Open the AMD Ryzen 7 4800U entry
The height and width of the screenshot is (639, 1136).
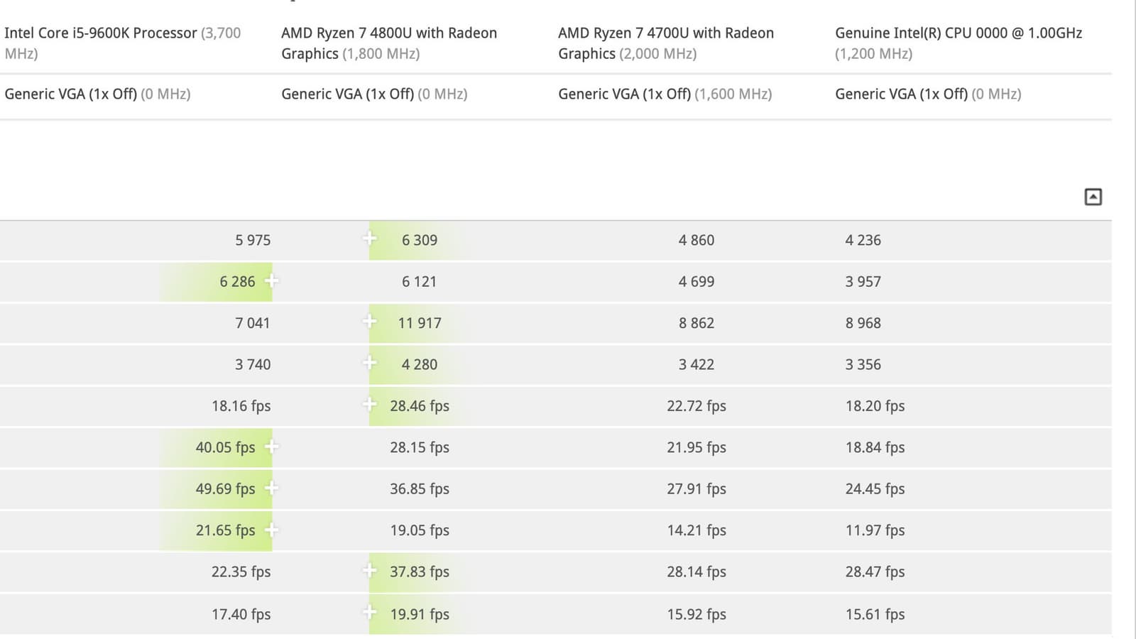[x=388, y=33]
